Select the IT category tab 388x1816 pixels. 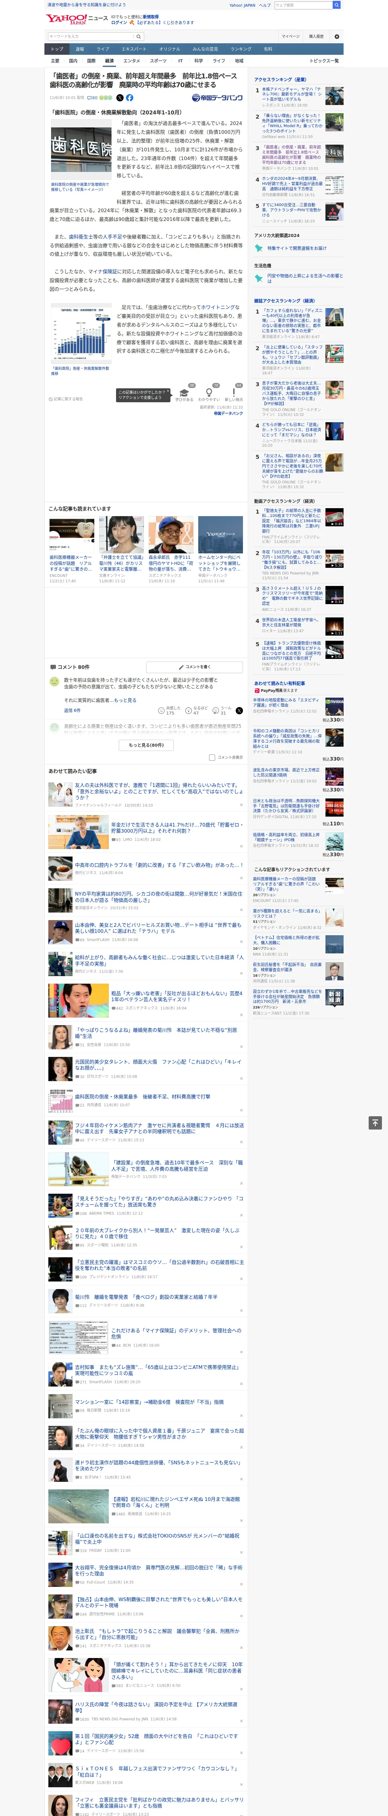tap(180, 61)
